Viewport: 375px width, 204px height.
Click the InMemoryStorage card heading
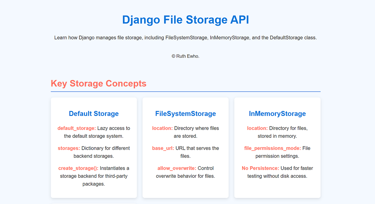tap(277, 114)
